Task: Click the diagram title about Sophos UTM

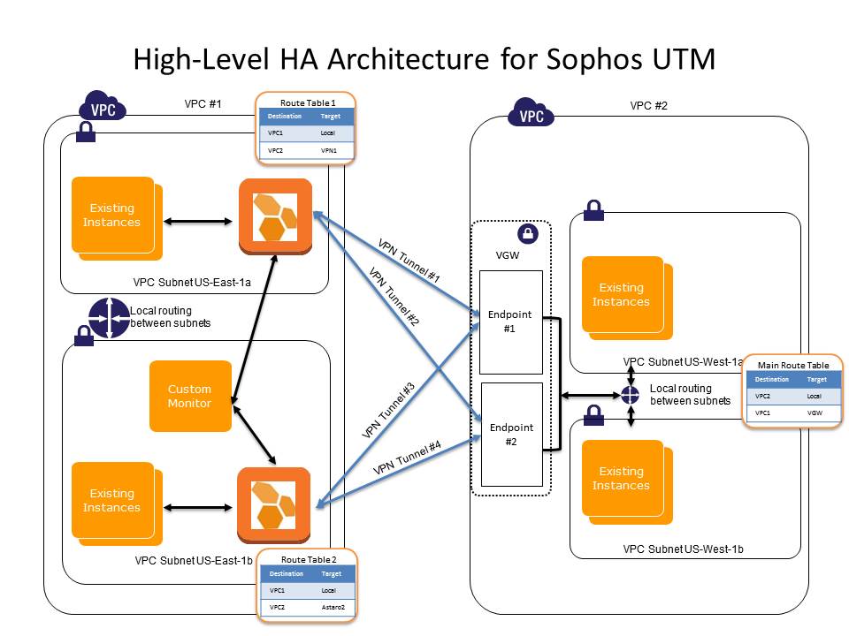Action: point(424,59)
